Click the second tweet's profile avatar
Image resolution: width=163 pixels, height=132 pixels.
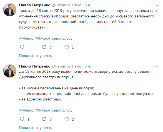(x=10, y=71)
